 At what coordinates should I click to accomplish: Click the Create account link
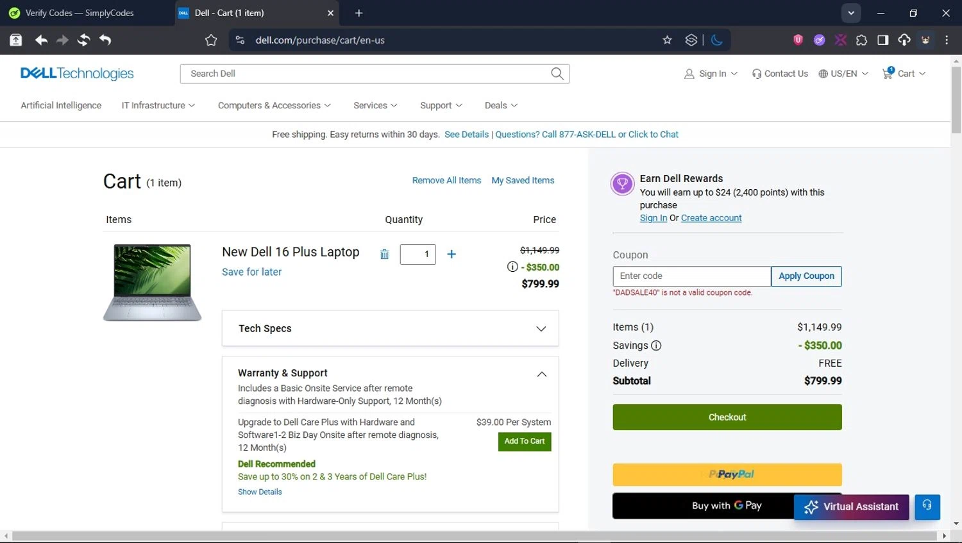click(711, 218)
